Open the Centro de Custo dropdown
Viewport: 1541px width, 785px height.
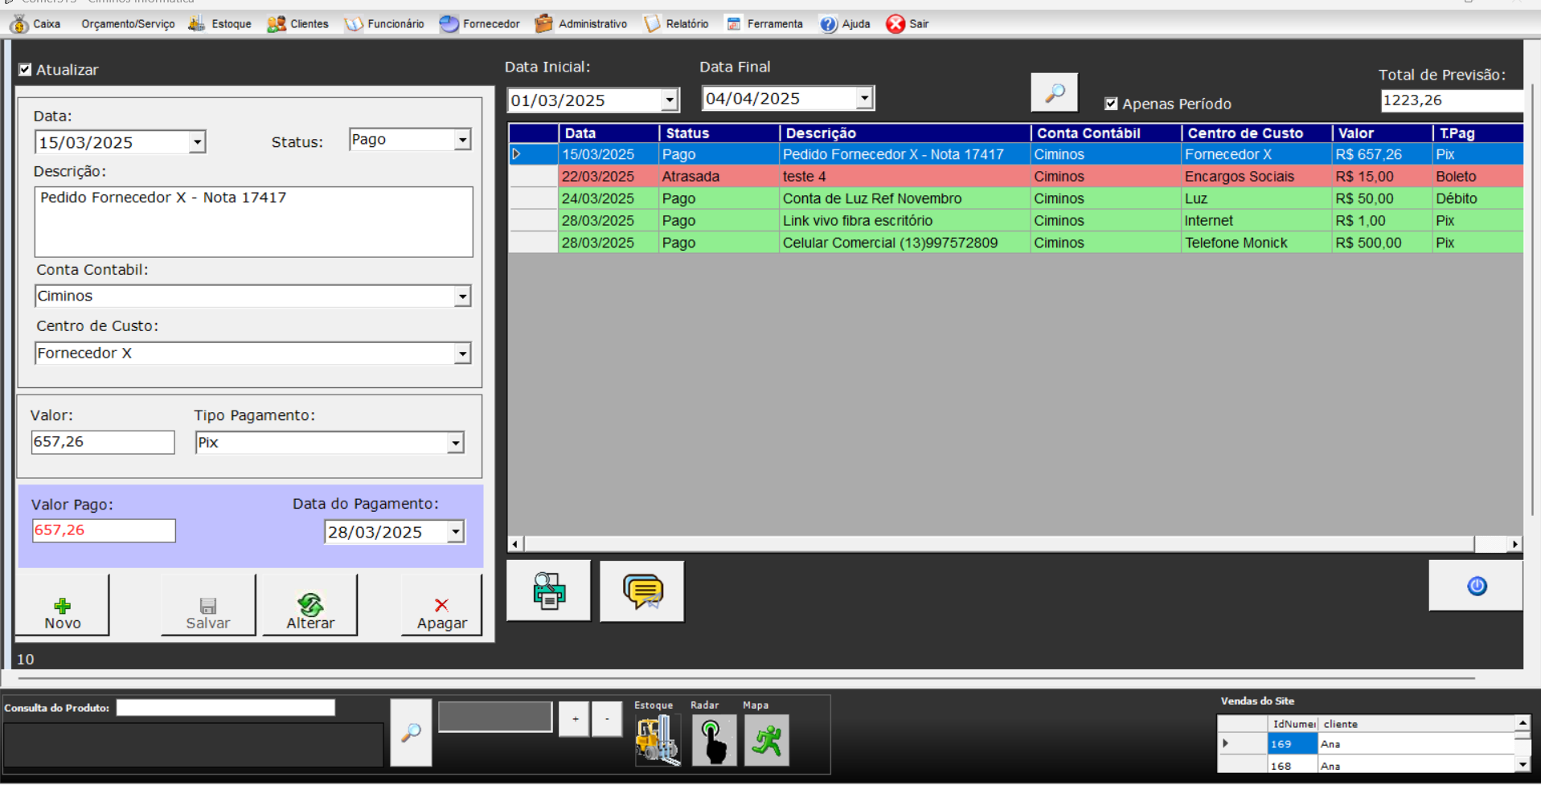462,354
